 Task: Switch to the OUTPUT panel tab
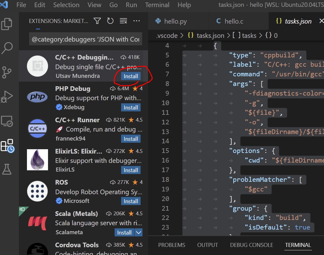click(208, 245)
